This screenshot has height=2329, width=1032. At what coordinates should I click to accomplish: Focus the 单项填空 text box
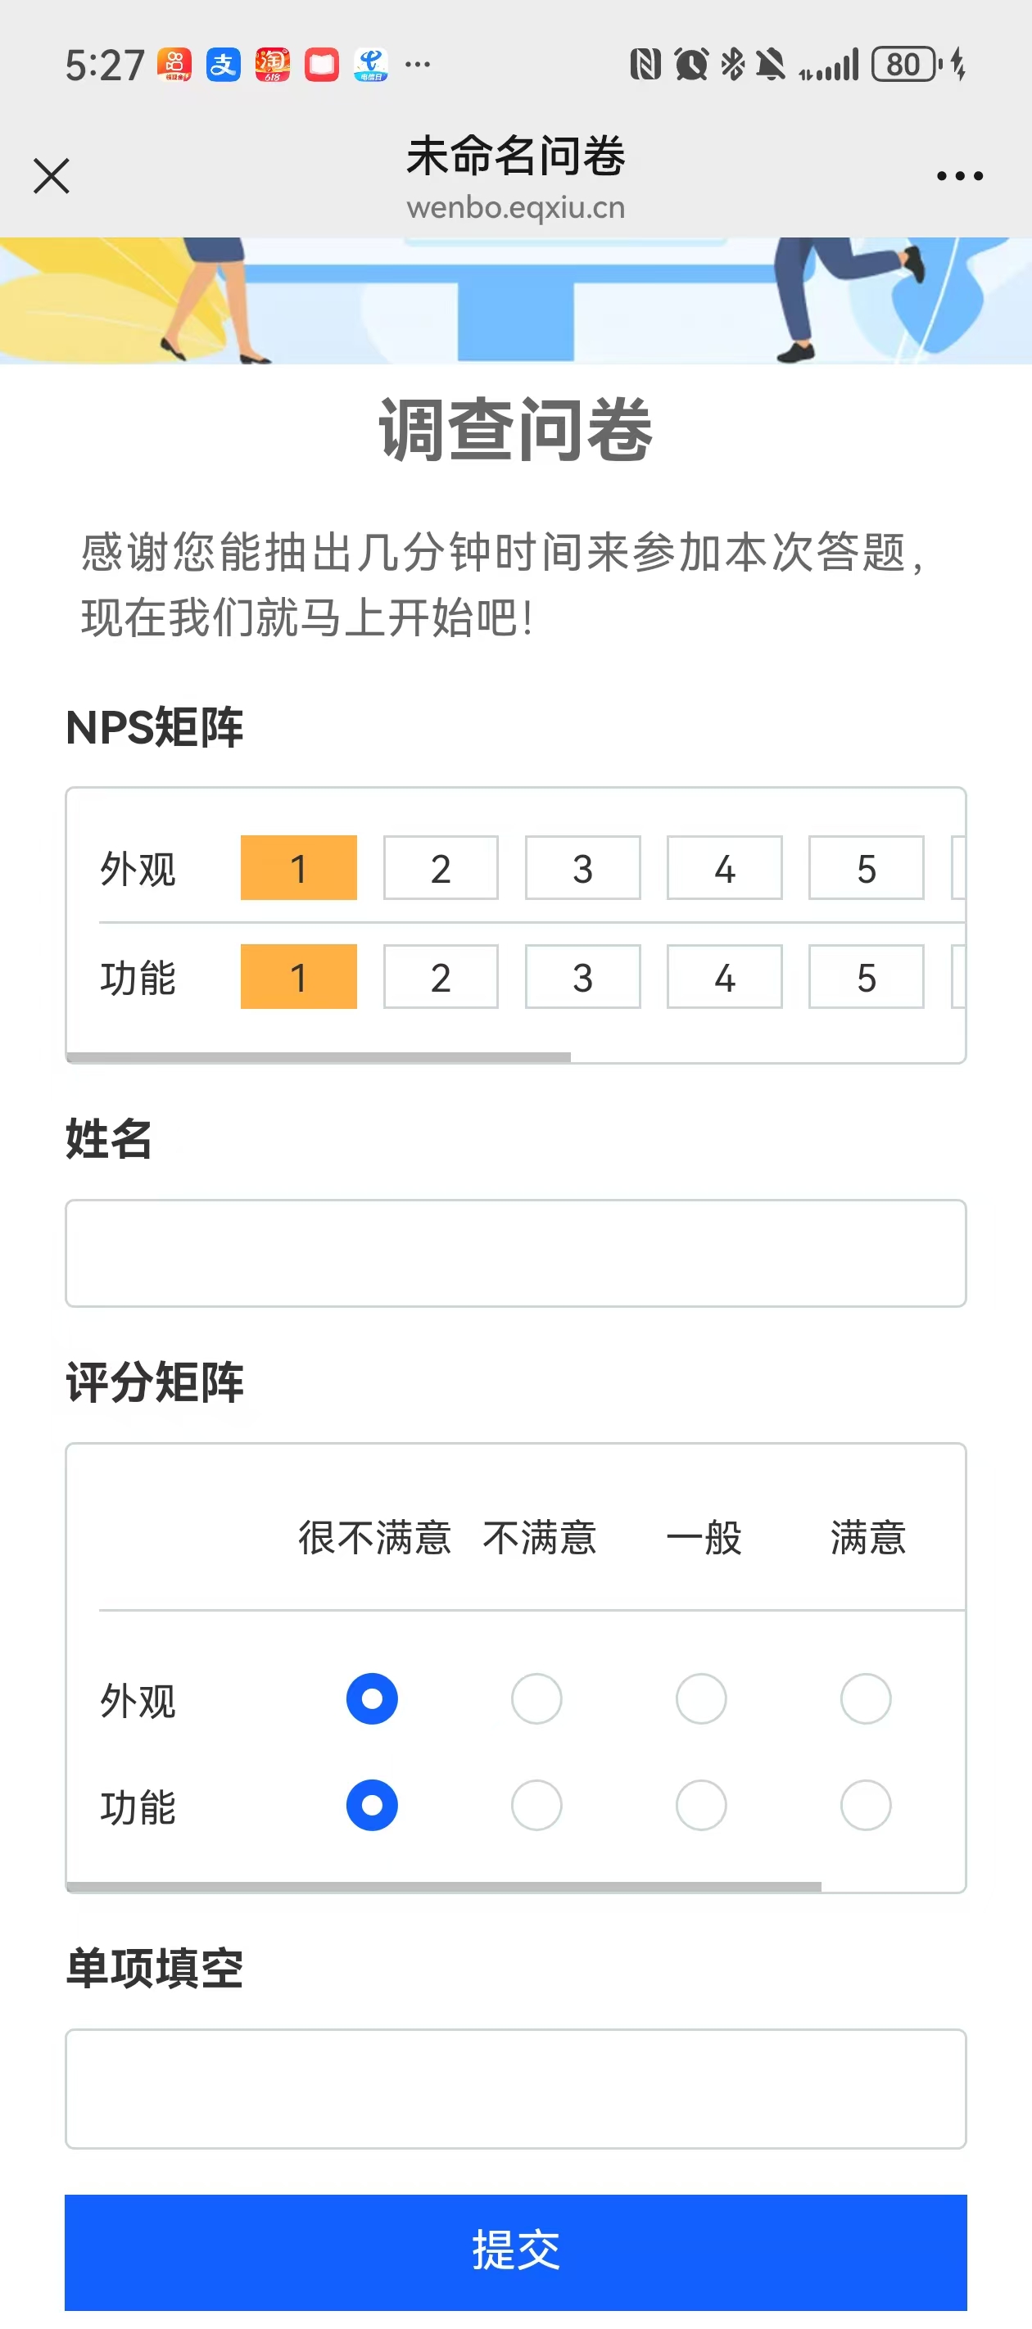point(515,2088)
